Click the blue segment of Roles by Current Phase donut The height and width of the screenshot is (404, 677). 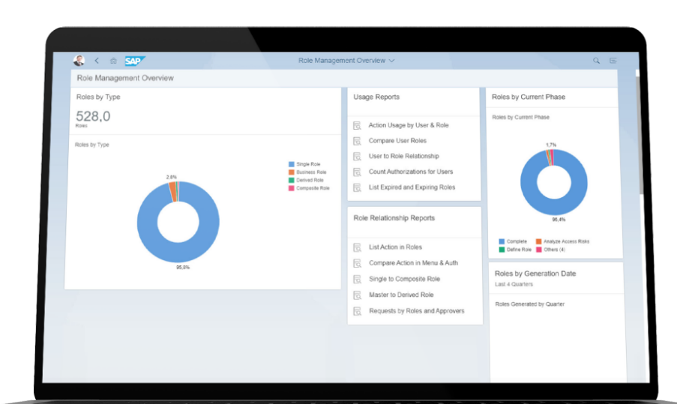pyautogui.click(x=554, y=207)
